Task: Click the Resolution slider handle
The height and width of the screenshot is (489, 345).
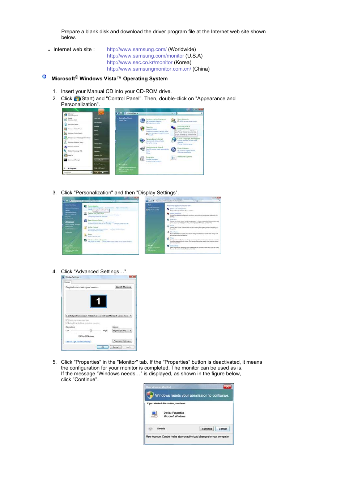Action: [x=91, y=330]
